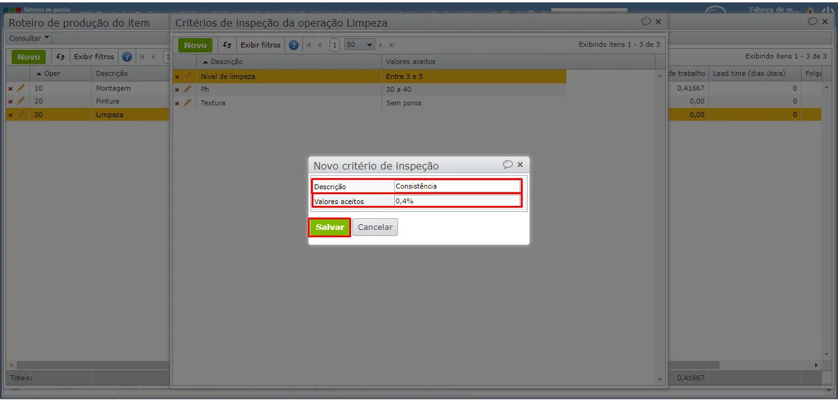The width and height of the screenshot is (838, 400).
Task: Click the Salvar button
Action: click(x=330, y=227)
